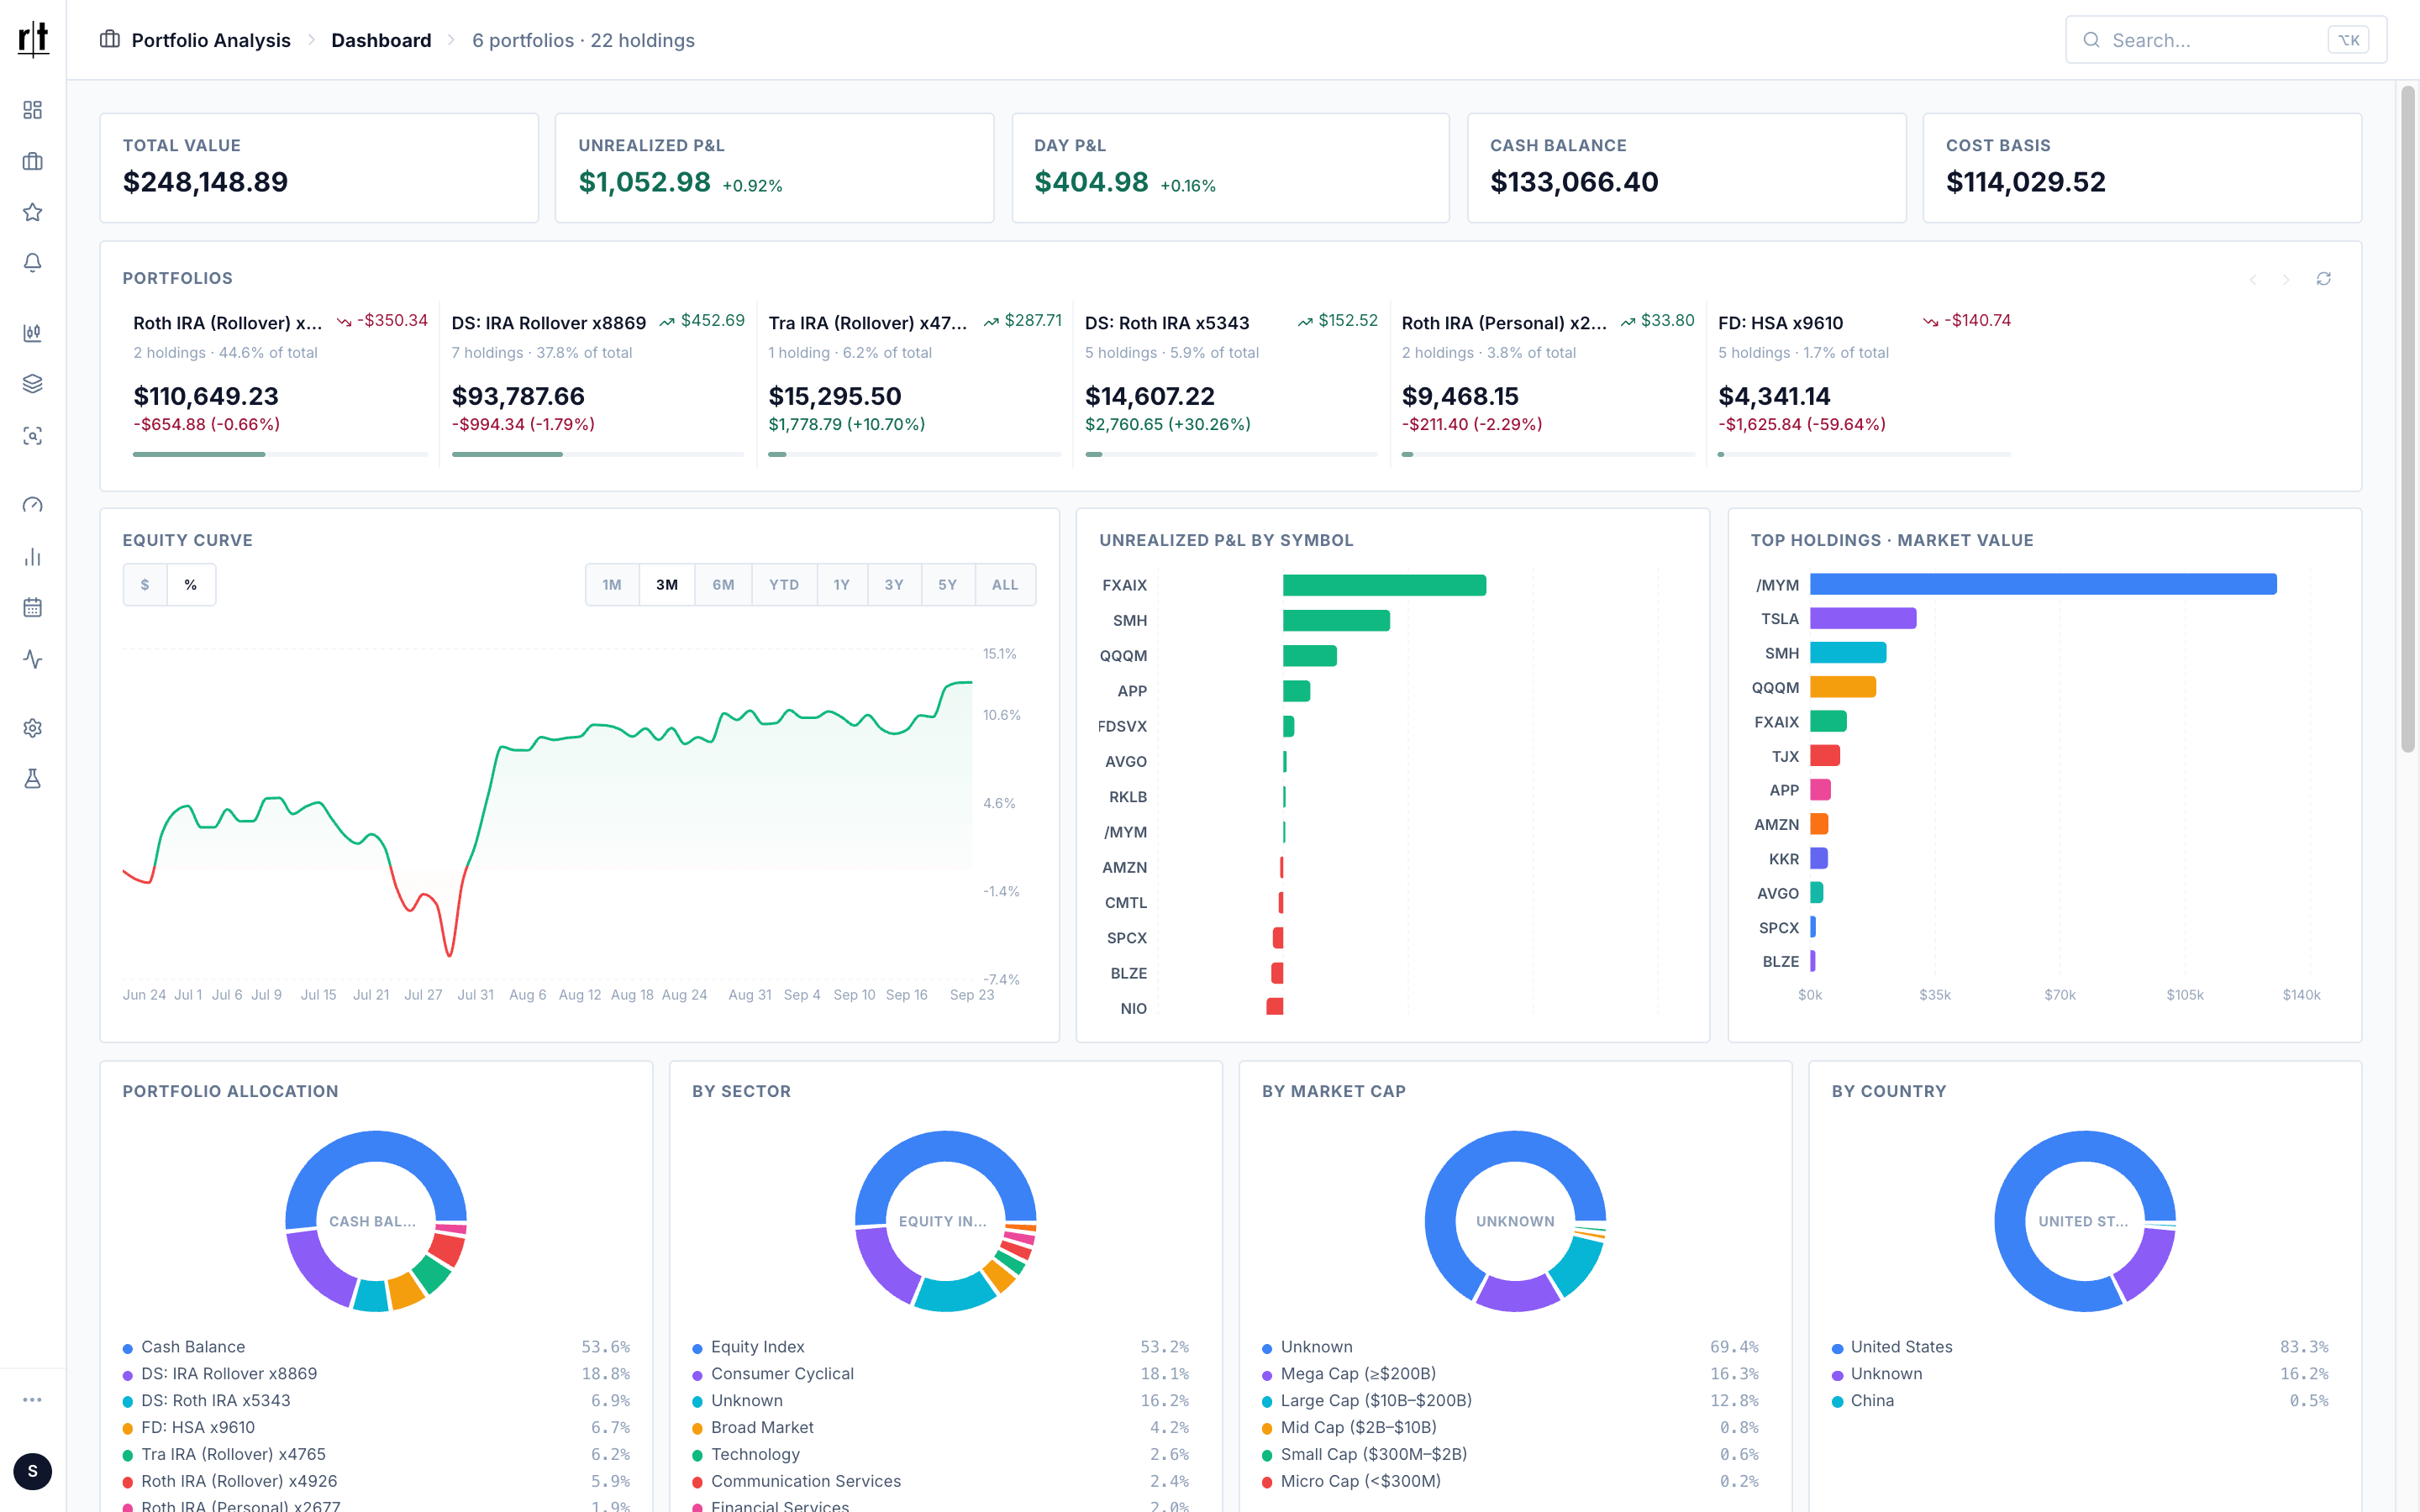This screenshot has height=1512, width=2420.
Task: Open the Roth IRA (Personal) portfolio card
Action: tap(1547, 383)
